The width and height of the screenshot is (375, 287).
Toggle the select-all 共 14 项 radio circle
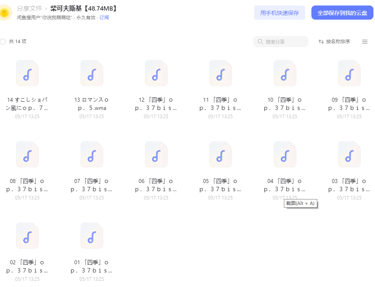[x=3, y=42]
